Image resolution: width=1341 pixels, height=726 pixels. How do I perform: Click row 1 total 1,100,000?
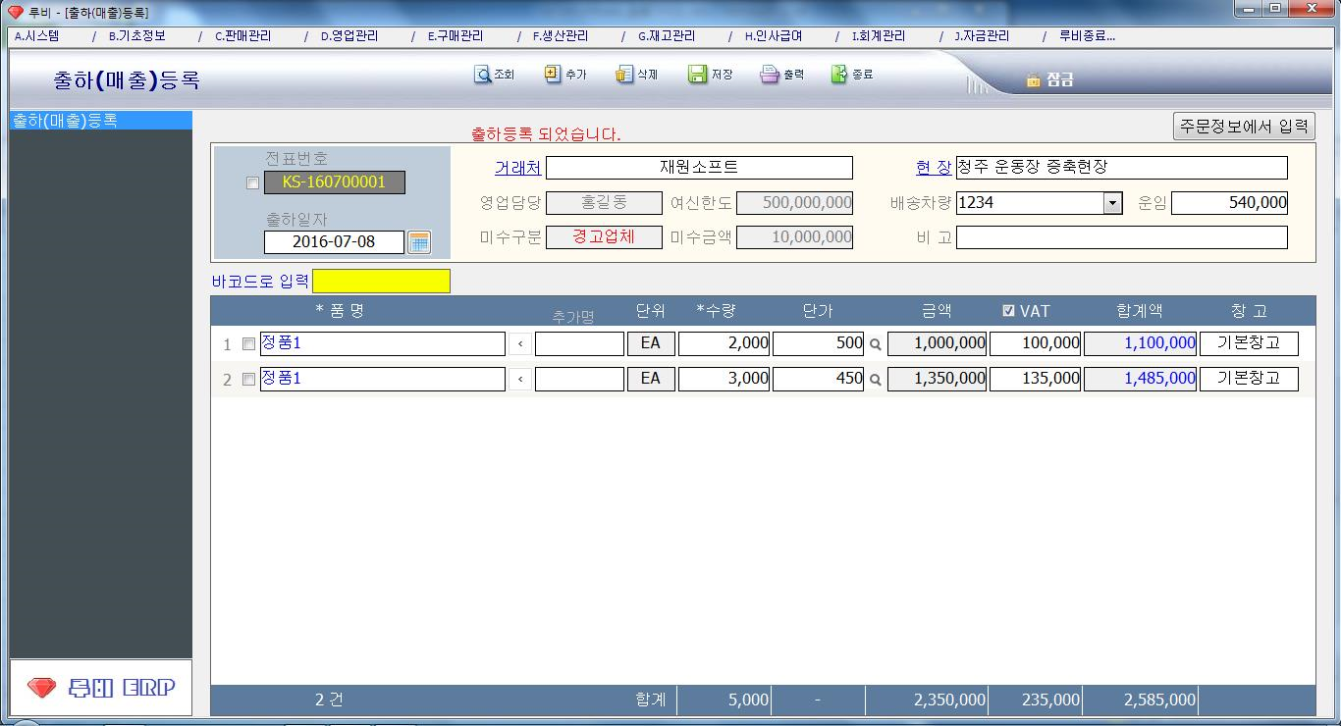[x=1141, y=344]
